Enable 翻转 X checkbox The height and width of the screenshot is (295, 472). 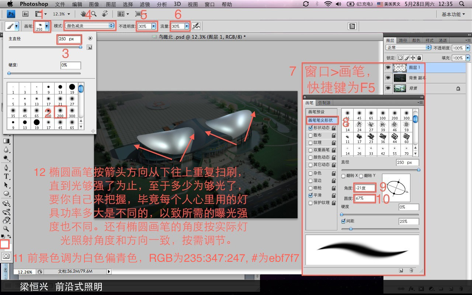click(344, 176)
